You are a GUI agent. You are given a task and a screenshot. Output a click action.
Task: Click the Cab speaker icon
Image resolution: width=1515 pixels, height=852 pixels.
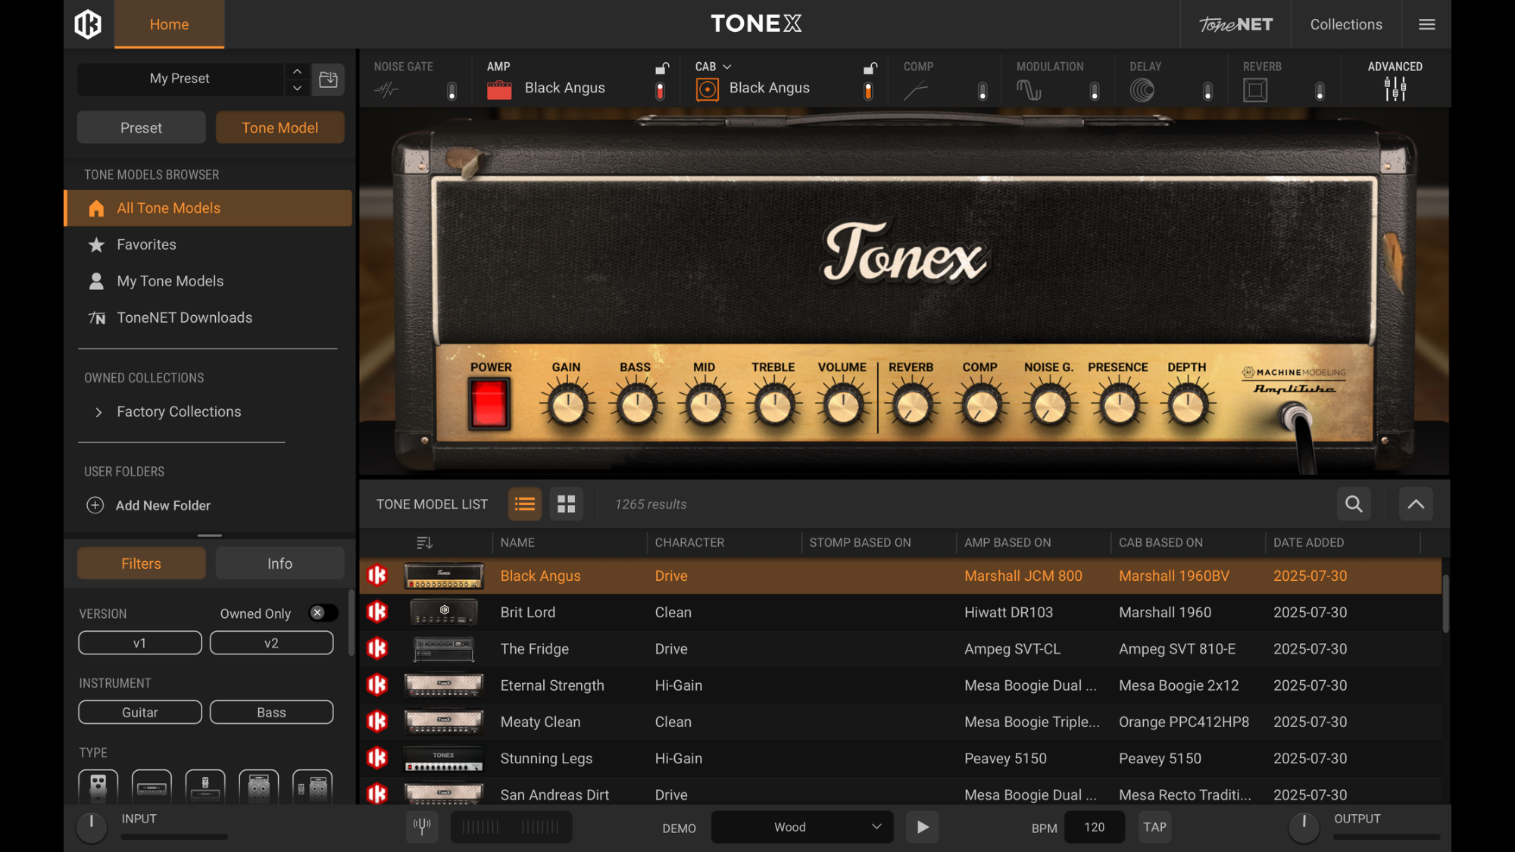point(707,89)
